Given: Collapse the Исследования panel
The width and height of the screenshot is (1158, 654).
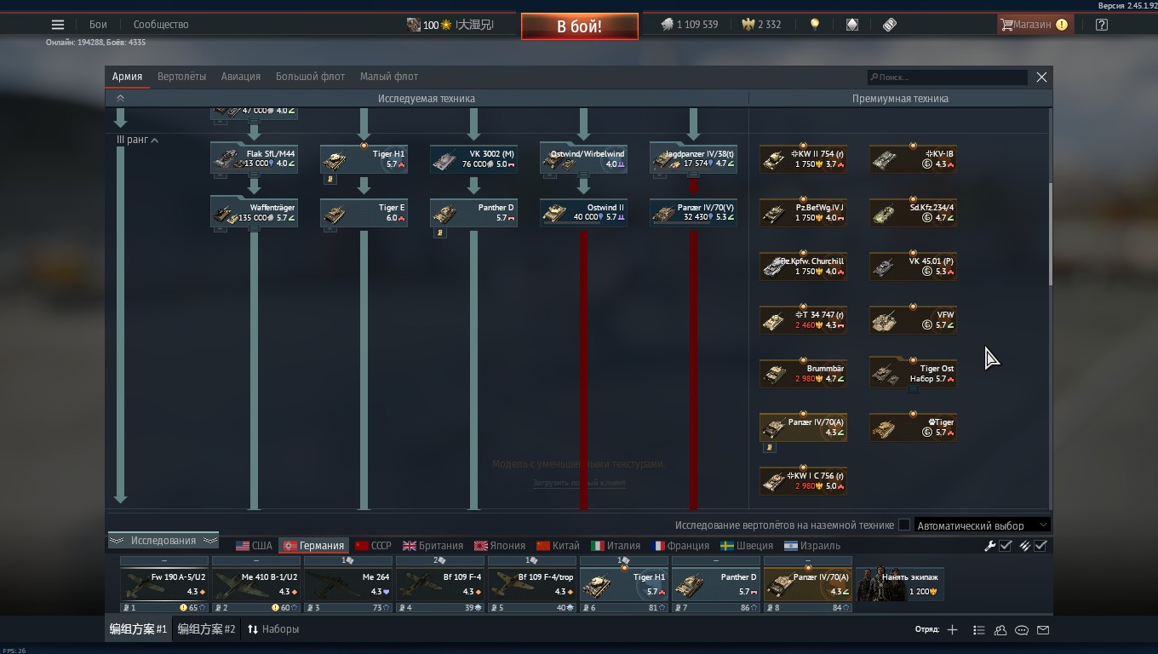Looking at the screenshot, I should pyautogui.click(x=163, y=541).
